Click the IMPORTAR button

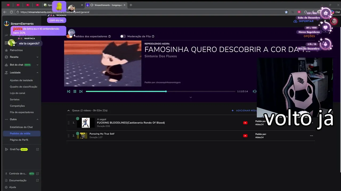tap(304, 21)
